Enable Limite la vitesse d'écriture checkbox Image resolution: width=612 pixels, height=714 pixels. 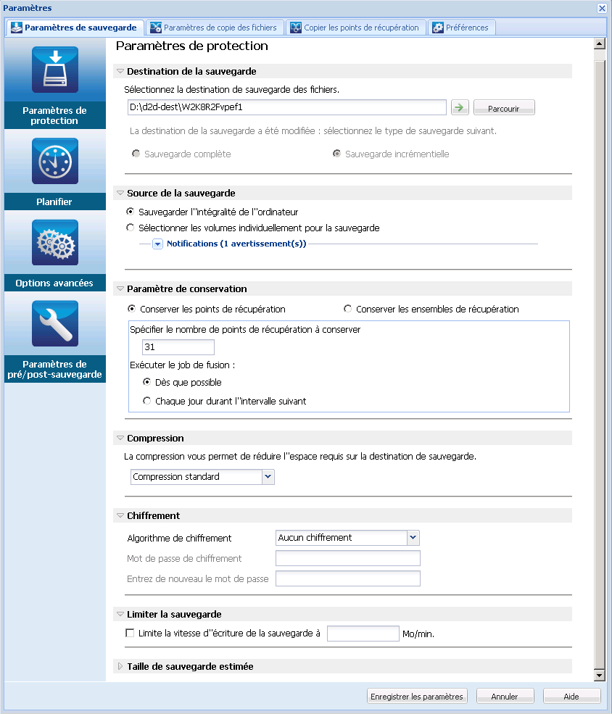click(131, 633)
